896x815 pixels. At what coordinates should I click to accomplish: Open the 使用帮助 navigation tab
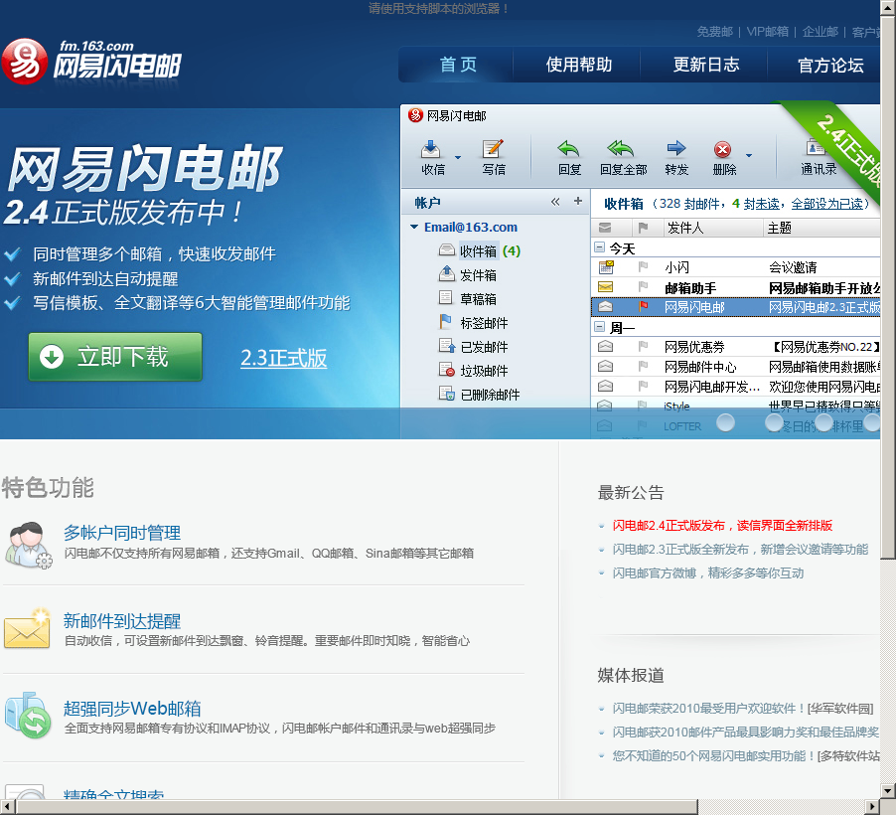click(578, 65)
